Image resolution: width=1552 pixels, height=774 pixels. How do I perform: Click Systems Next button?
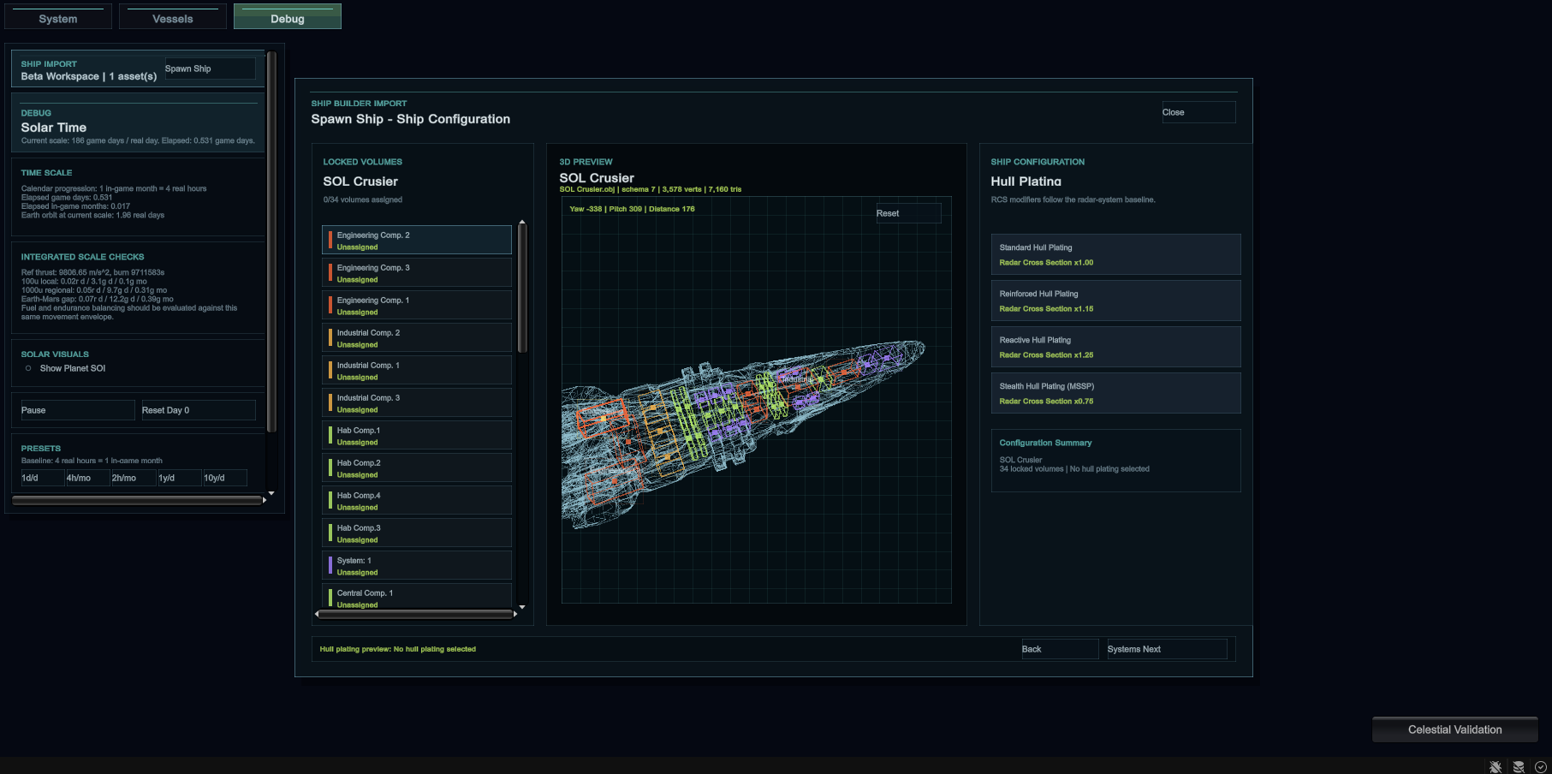tap(1167, 649)
